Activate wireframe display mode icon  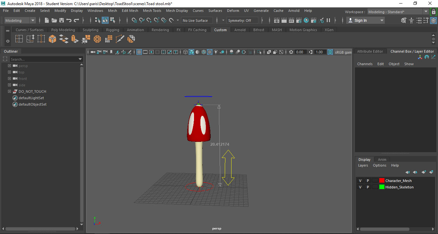185,52
